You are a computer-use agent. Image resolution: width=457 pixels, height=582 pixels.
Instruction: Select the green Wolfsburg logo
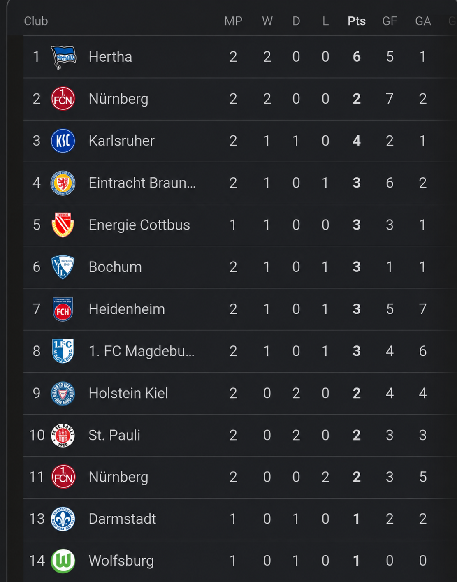point(63,561)
